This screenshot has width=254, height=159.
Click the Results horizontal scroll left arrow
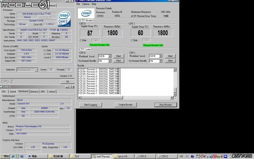pos(79,97)
